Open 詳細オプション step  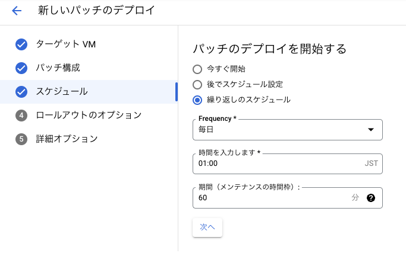tap(67, 139)
